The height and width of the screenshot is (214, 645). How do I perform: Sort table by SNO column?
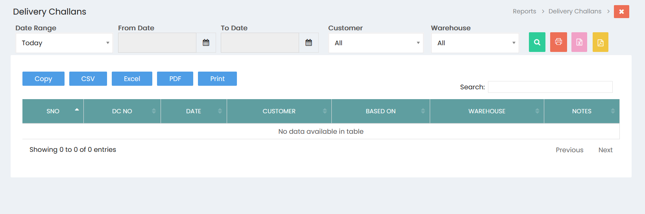pos(53,111)
